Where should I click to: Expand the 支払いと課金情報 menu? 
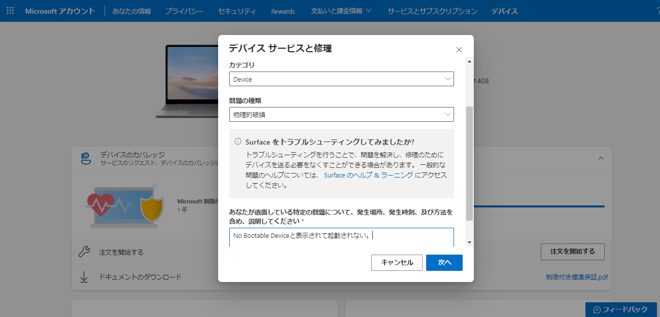[341, 11]
